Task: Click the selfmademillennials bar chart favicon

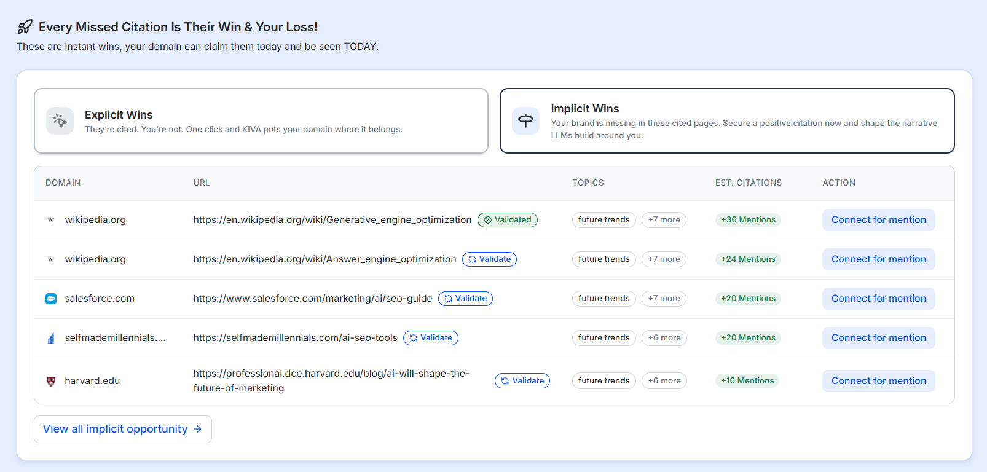Action: coord(51,338)
